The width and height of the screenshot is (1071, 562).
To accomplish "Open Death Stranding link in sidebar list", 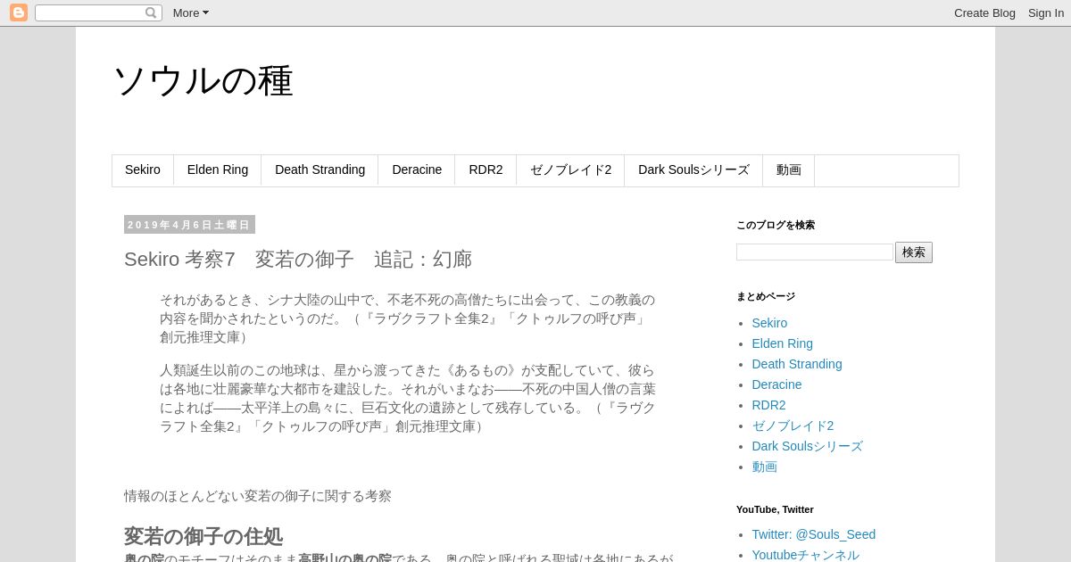I will [x=796, y=364].
